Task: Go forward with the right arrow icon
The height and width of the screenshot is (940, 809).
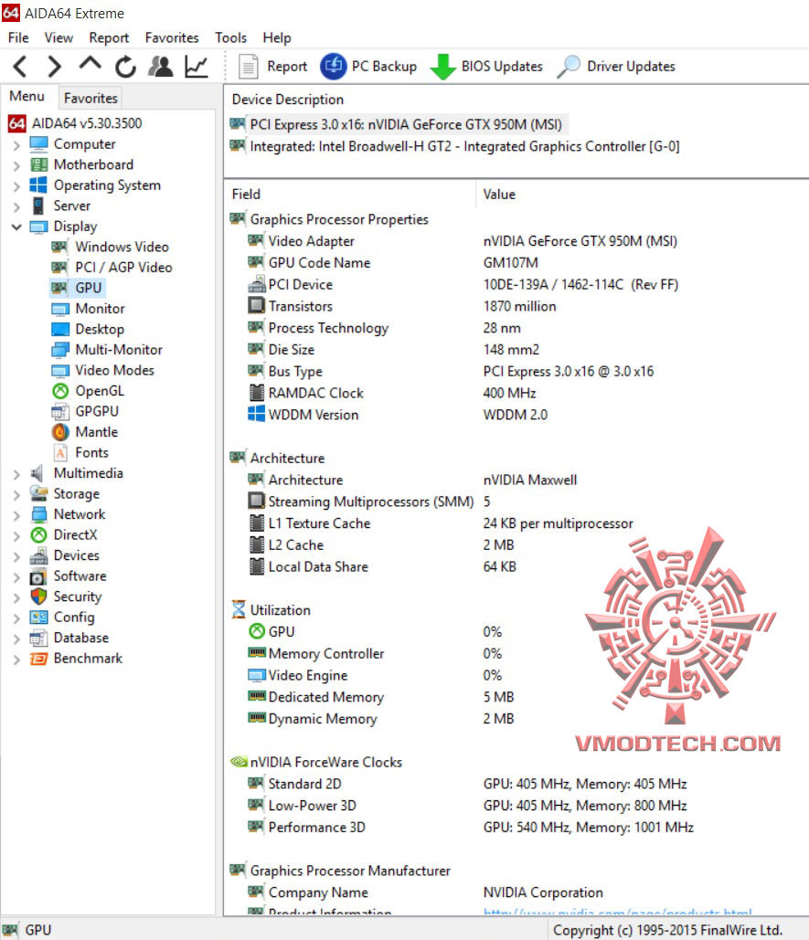Action: coord(55,67)
